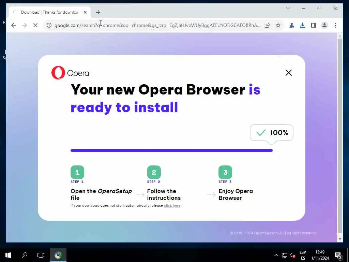Open Chrome three-dot menu
This screenshot has height=262, width=349.
pyautogui.click(x=335, y=25)
